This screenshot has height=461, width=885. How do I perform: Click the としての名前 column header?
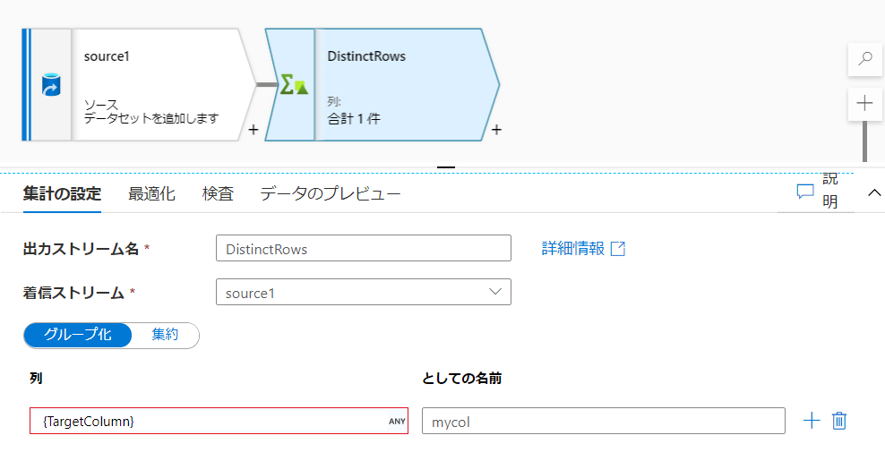click(461, 378)
